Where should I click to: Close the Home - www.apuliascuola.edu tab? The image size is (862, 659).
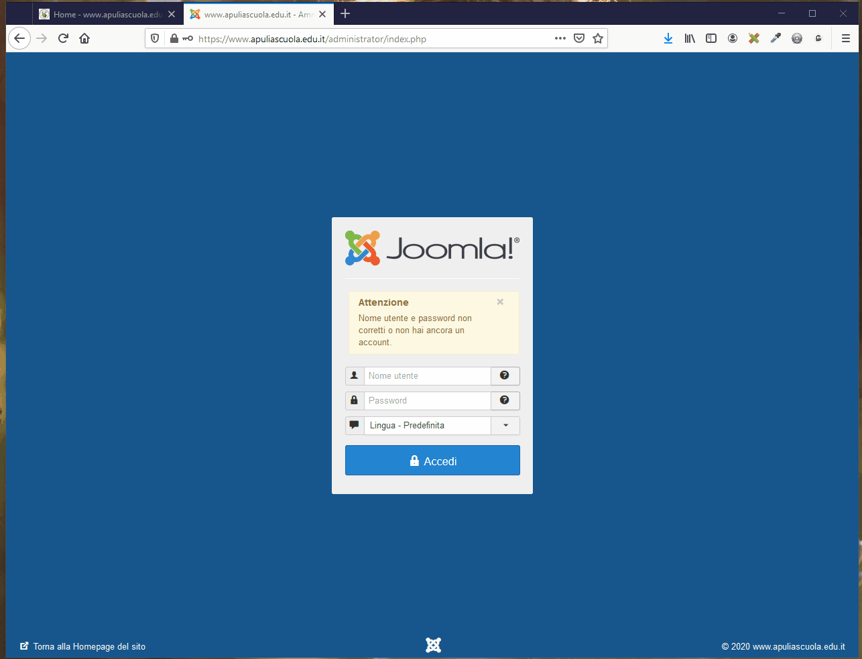[172, 14]
